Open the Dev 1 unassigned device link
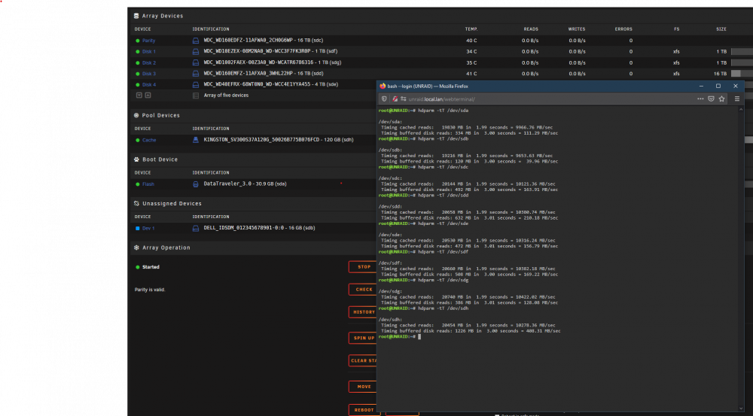This screenshot has height=416, width=753. click(x=148, y=229)
